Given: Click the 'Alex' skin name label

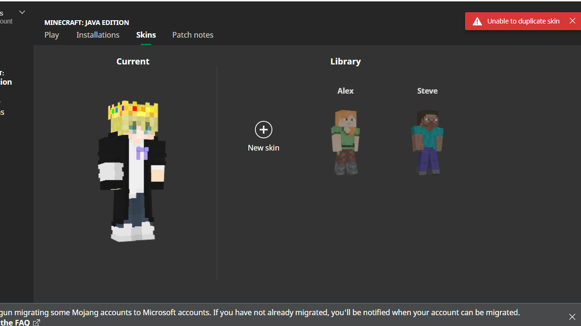Looking at the screenshot, I should point(345,91).
